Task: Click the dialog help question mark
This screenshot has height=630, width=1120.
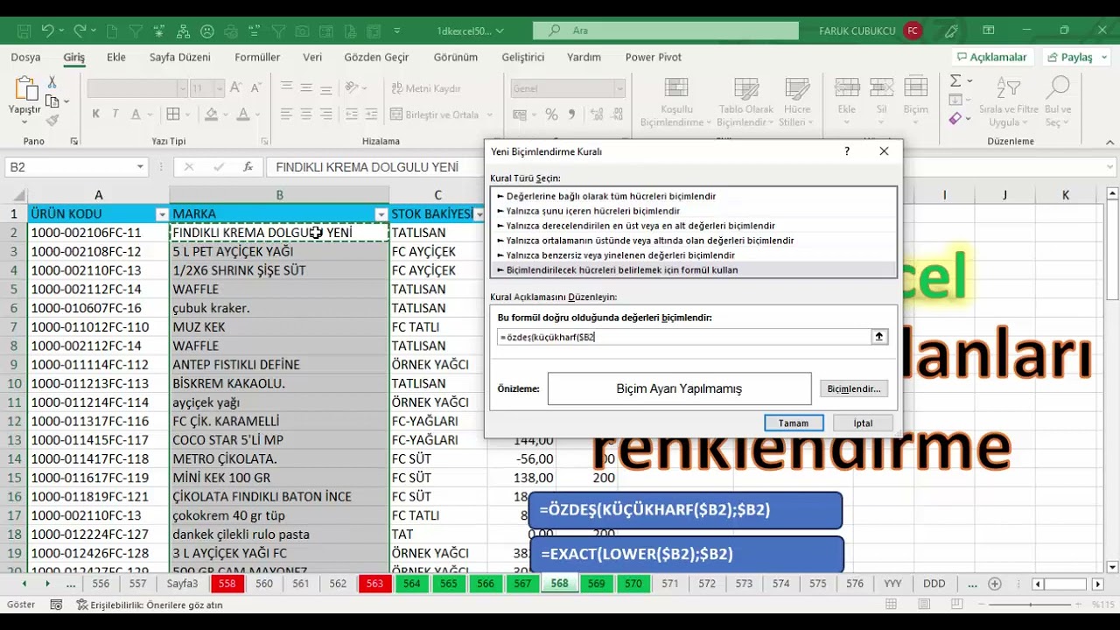Action: 847,151
